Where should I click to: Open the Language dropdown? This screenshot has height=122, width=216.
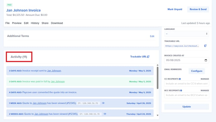(186, 34)
